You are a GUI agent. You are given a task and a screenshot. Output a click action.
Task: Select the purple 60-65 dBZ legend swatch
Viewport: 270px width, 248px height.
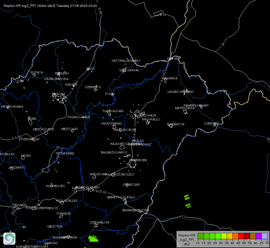coord(259,236)
